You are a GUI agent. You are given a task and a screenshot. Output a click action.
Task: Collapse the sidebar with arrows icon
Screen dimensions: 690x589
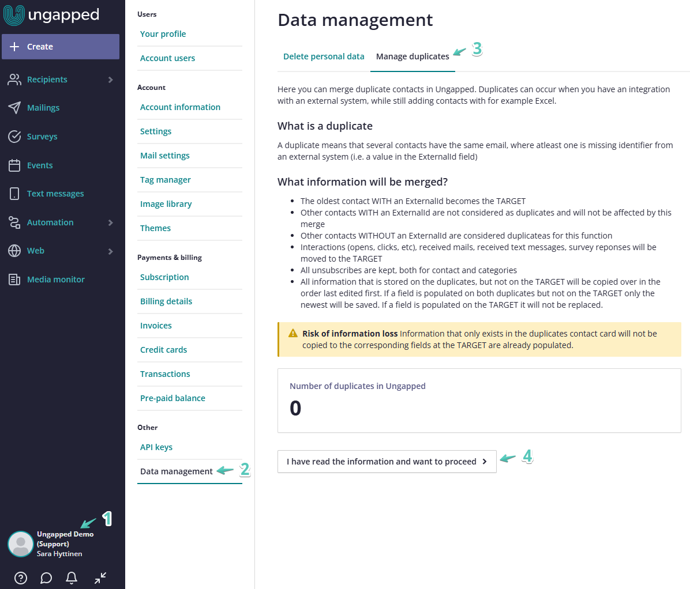click(x=100, y=578)
